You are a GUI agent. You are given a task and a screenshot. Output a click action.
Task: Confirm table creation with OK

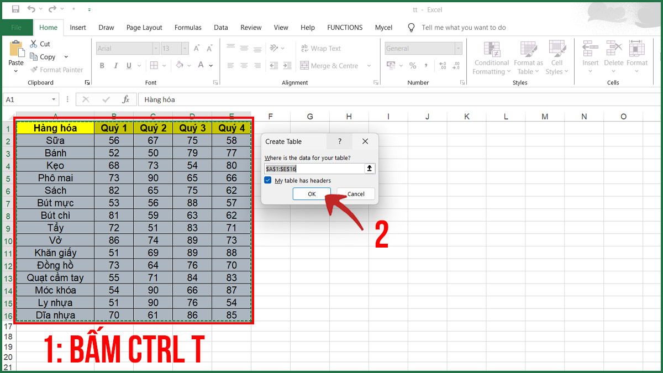pyautogui.click(x=311, y=193)
